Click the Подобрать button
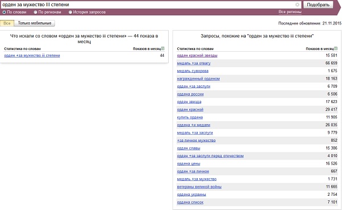Screen dimensions: 342x210 point(318,5)
